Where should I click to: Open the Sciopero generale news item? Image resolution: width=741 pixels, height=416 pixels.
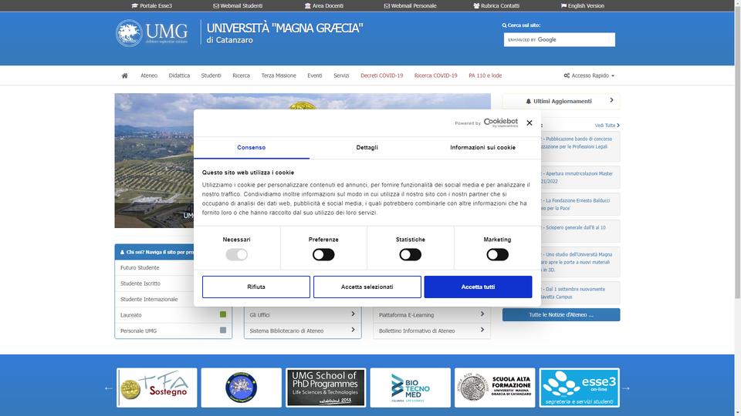click(x=580, y=231)
